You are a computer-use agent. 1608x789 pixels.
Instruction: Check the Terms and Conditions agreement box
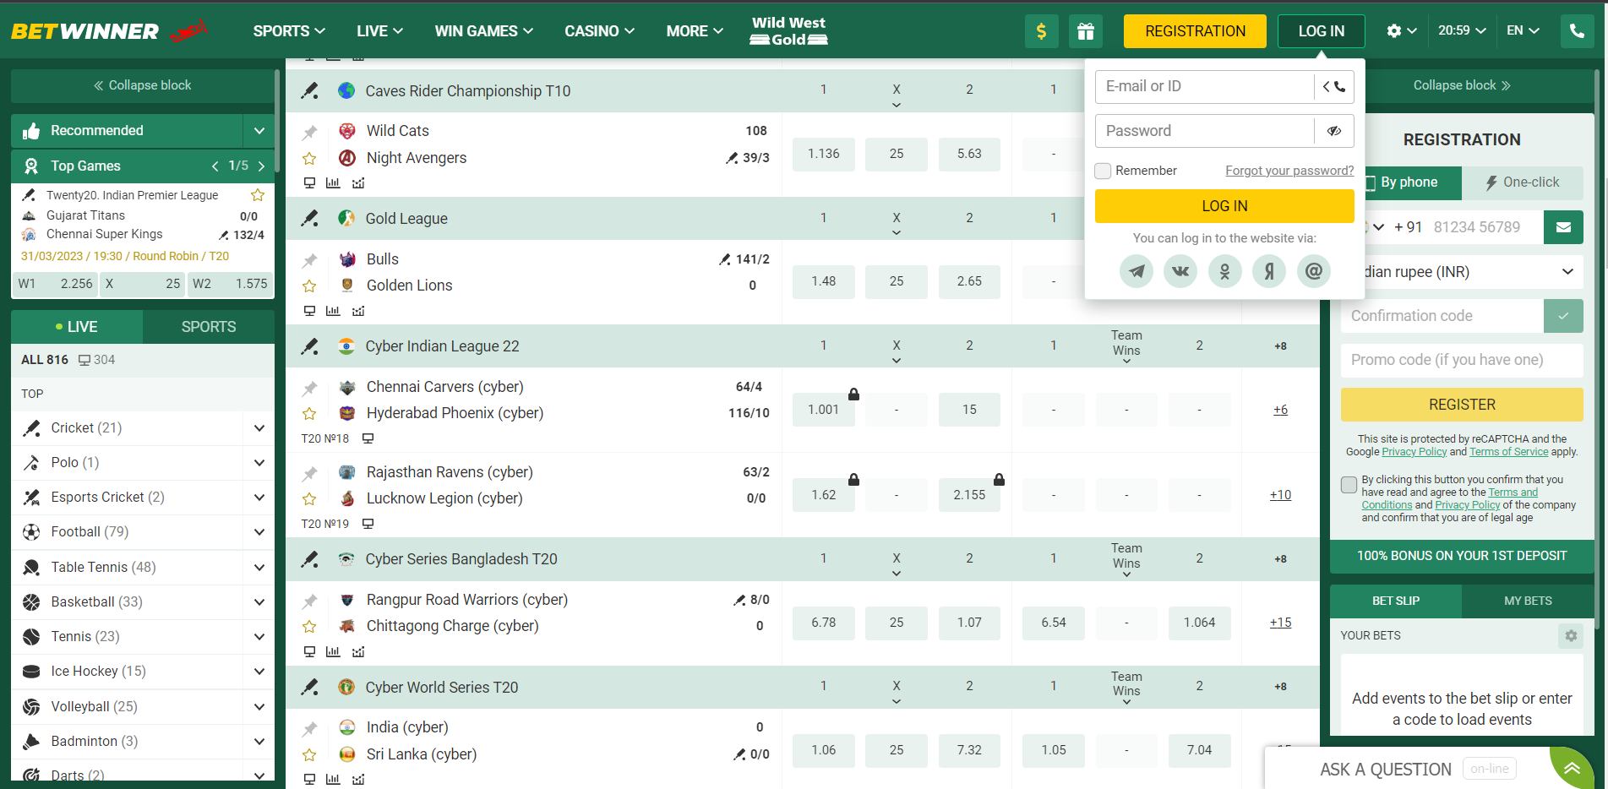pos(1349,484)
